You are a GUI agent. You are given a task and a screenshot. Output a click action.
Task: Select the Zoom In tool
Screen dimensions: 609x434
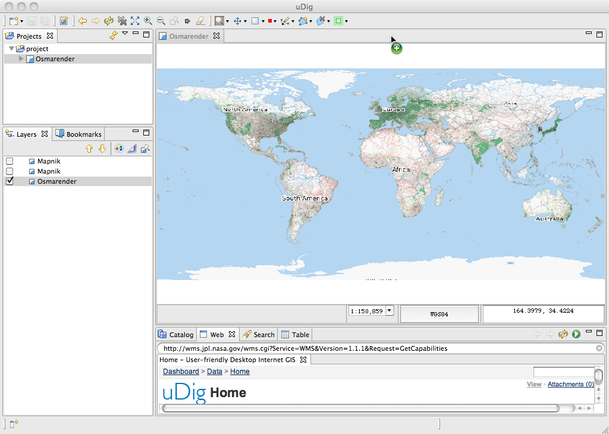tap(147, 21)
